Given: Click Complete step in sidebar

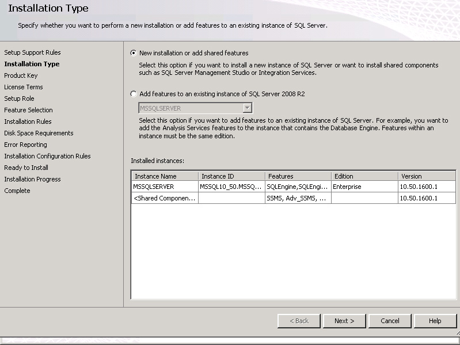Looking at the screenshot, I should pos(17,191).
